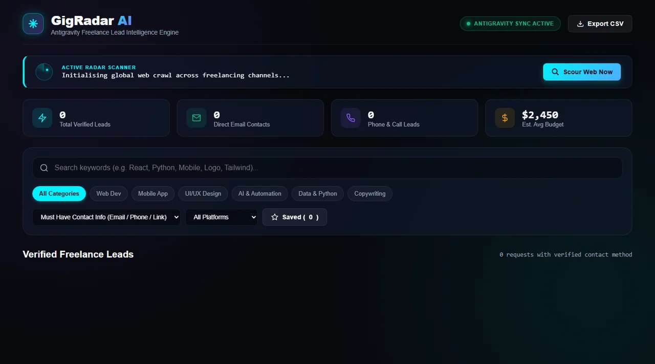Click the green sync status dot
Viewport: 655px width, 364px height.
468,24
